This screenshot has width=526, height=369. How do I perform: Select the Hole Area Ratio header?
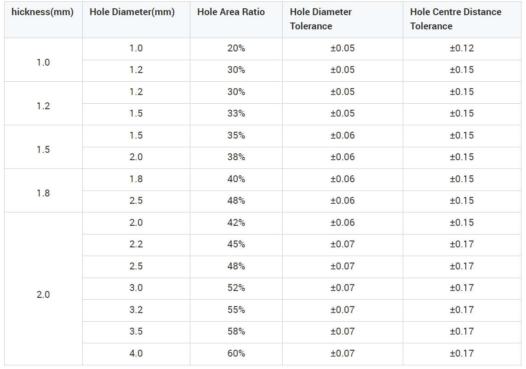coord(236,19)
